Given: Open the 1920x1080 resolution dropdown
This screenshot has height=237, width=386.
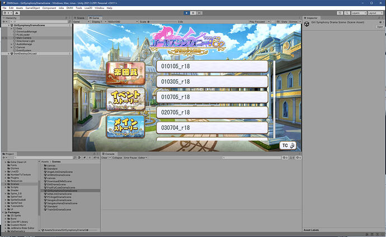Looking at the screenshot, I should coord(123,22).
